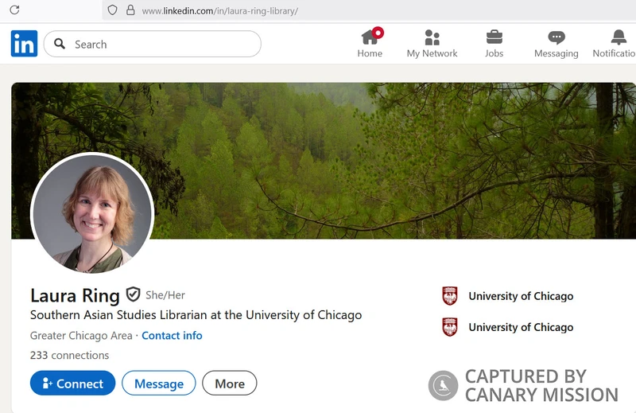Open the shield tracking protection icon
The height and width of the screenshot is (413, 636).
tap(112, 10)
